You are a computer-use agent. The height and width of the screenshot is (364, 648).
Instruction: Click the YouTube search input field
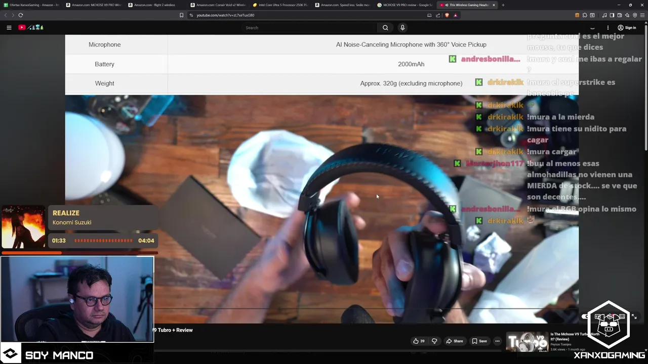(310, 28)
